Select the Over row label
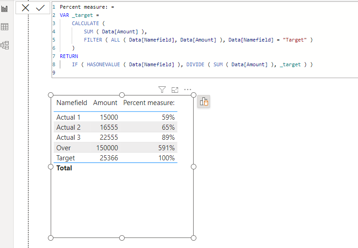Image resolution: width=358 pixels, height=248 pixels. click(x=63, y=148)
